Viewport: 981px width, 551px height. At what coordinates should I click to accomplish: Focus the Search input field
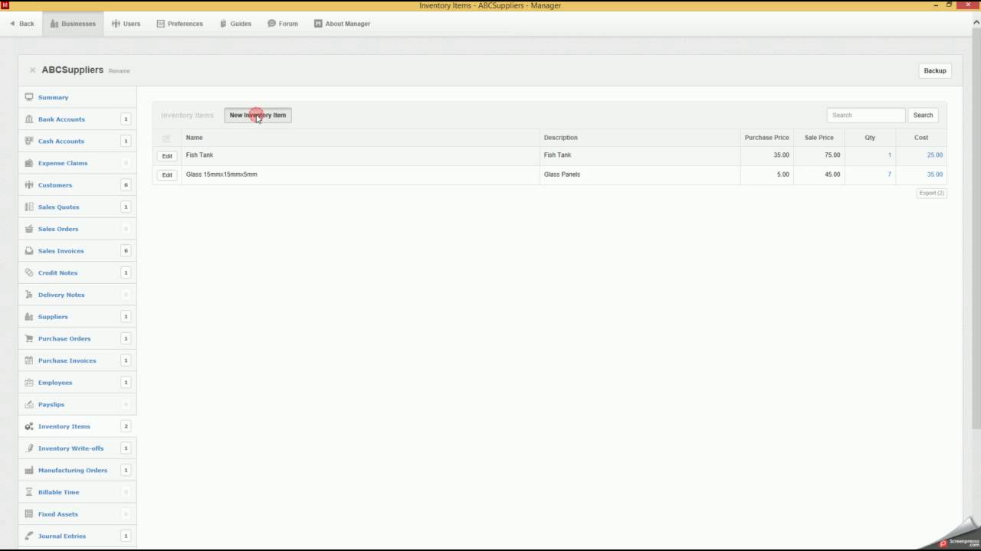(x=866, y=115)
